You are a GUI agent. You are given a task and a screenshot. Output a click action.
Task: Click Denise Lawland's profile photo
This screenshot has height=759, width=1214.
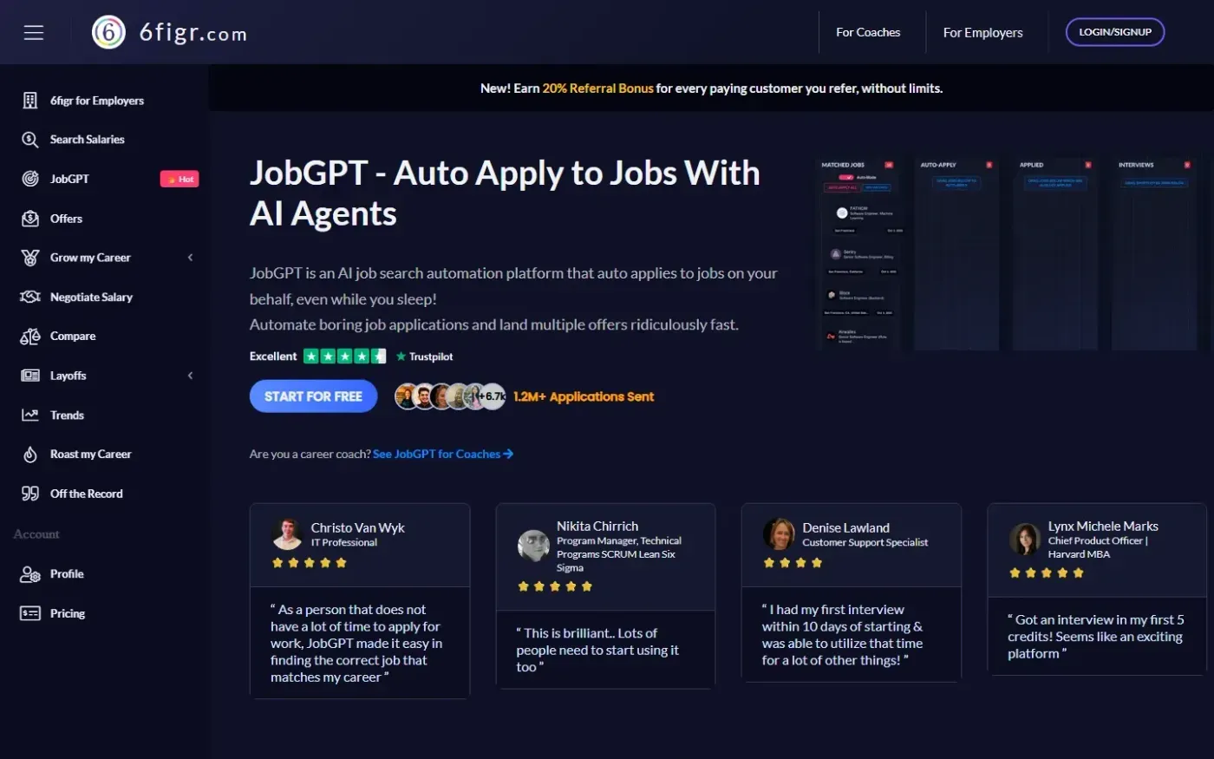(779, 534)
